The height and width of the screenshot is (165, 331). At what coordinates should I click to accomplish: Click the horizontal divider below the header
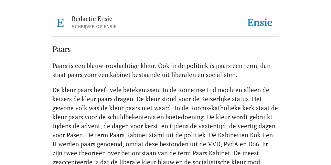(165, 37)
